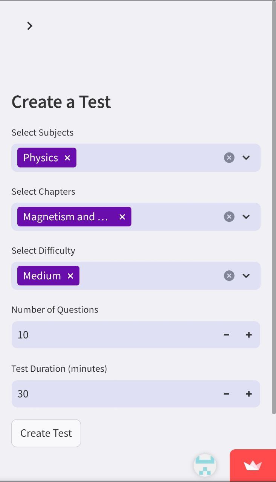Image resolution: width=276 pixels, height=482 pixels.
Task: Remove the Physics subject tag
Action: point(67,158)
